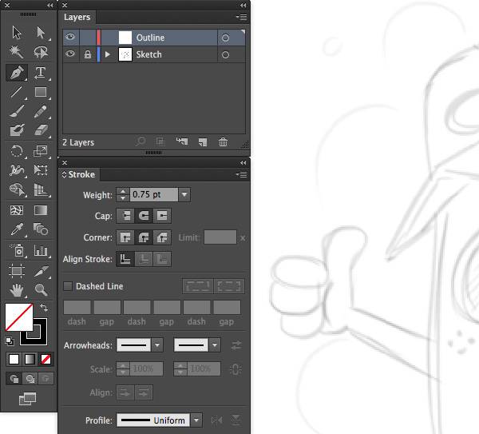The image size is (479, 434).
Task: Click the Create New Layer icon
Action: click(203, 142)
